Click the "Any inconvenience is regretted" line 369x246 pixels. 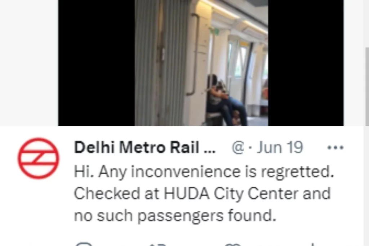click(216, 171)
